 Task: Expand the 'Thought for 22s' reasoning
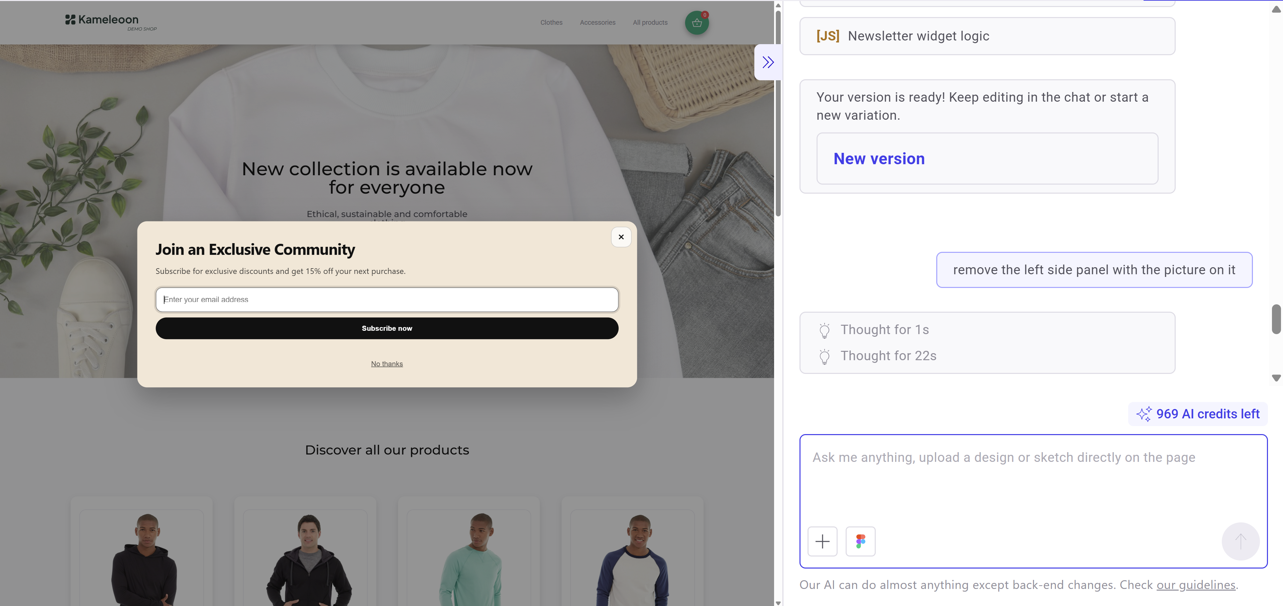pyautogui.click(x=888, y=356)
